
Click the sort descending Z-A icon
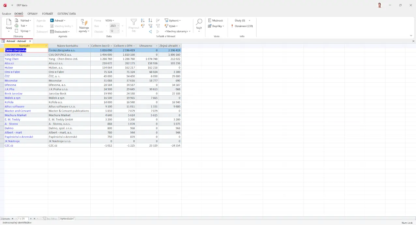150,21
